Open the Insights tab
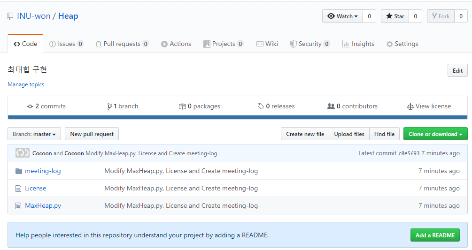The image size is (472, 250). (358, 44)
